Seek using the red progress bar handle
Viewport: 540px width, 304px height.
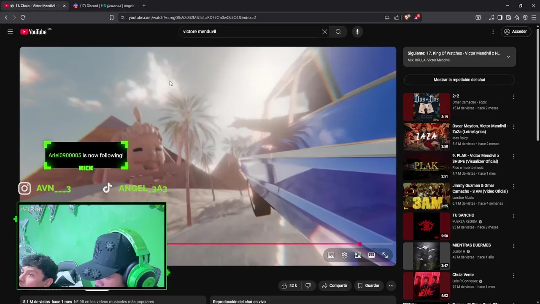click(360, 244)
